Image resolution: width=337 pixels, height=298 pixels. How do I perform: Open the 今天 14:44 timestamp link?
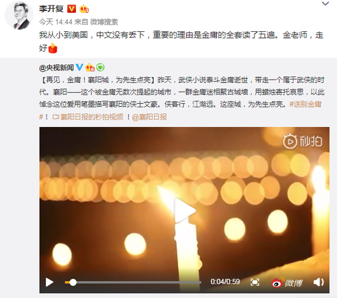(56, 21)
